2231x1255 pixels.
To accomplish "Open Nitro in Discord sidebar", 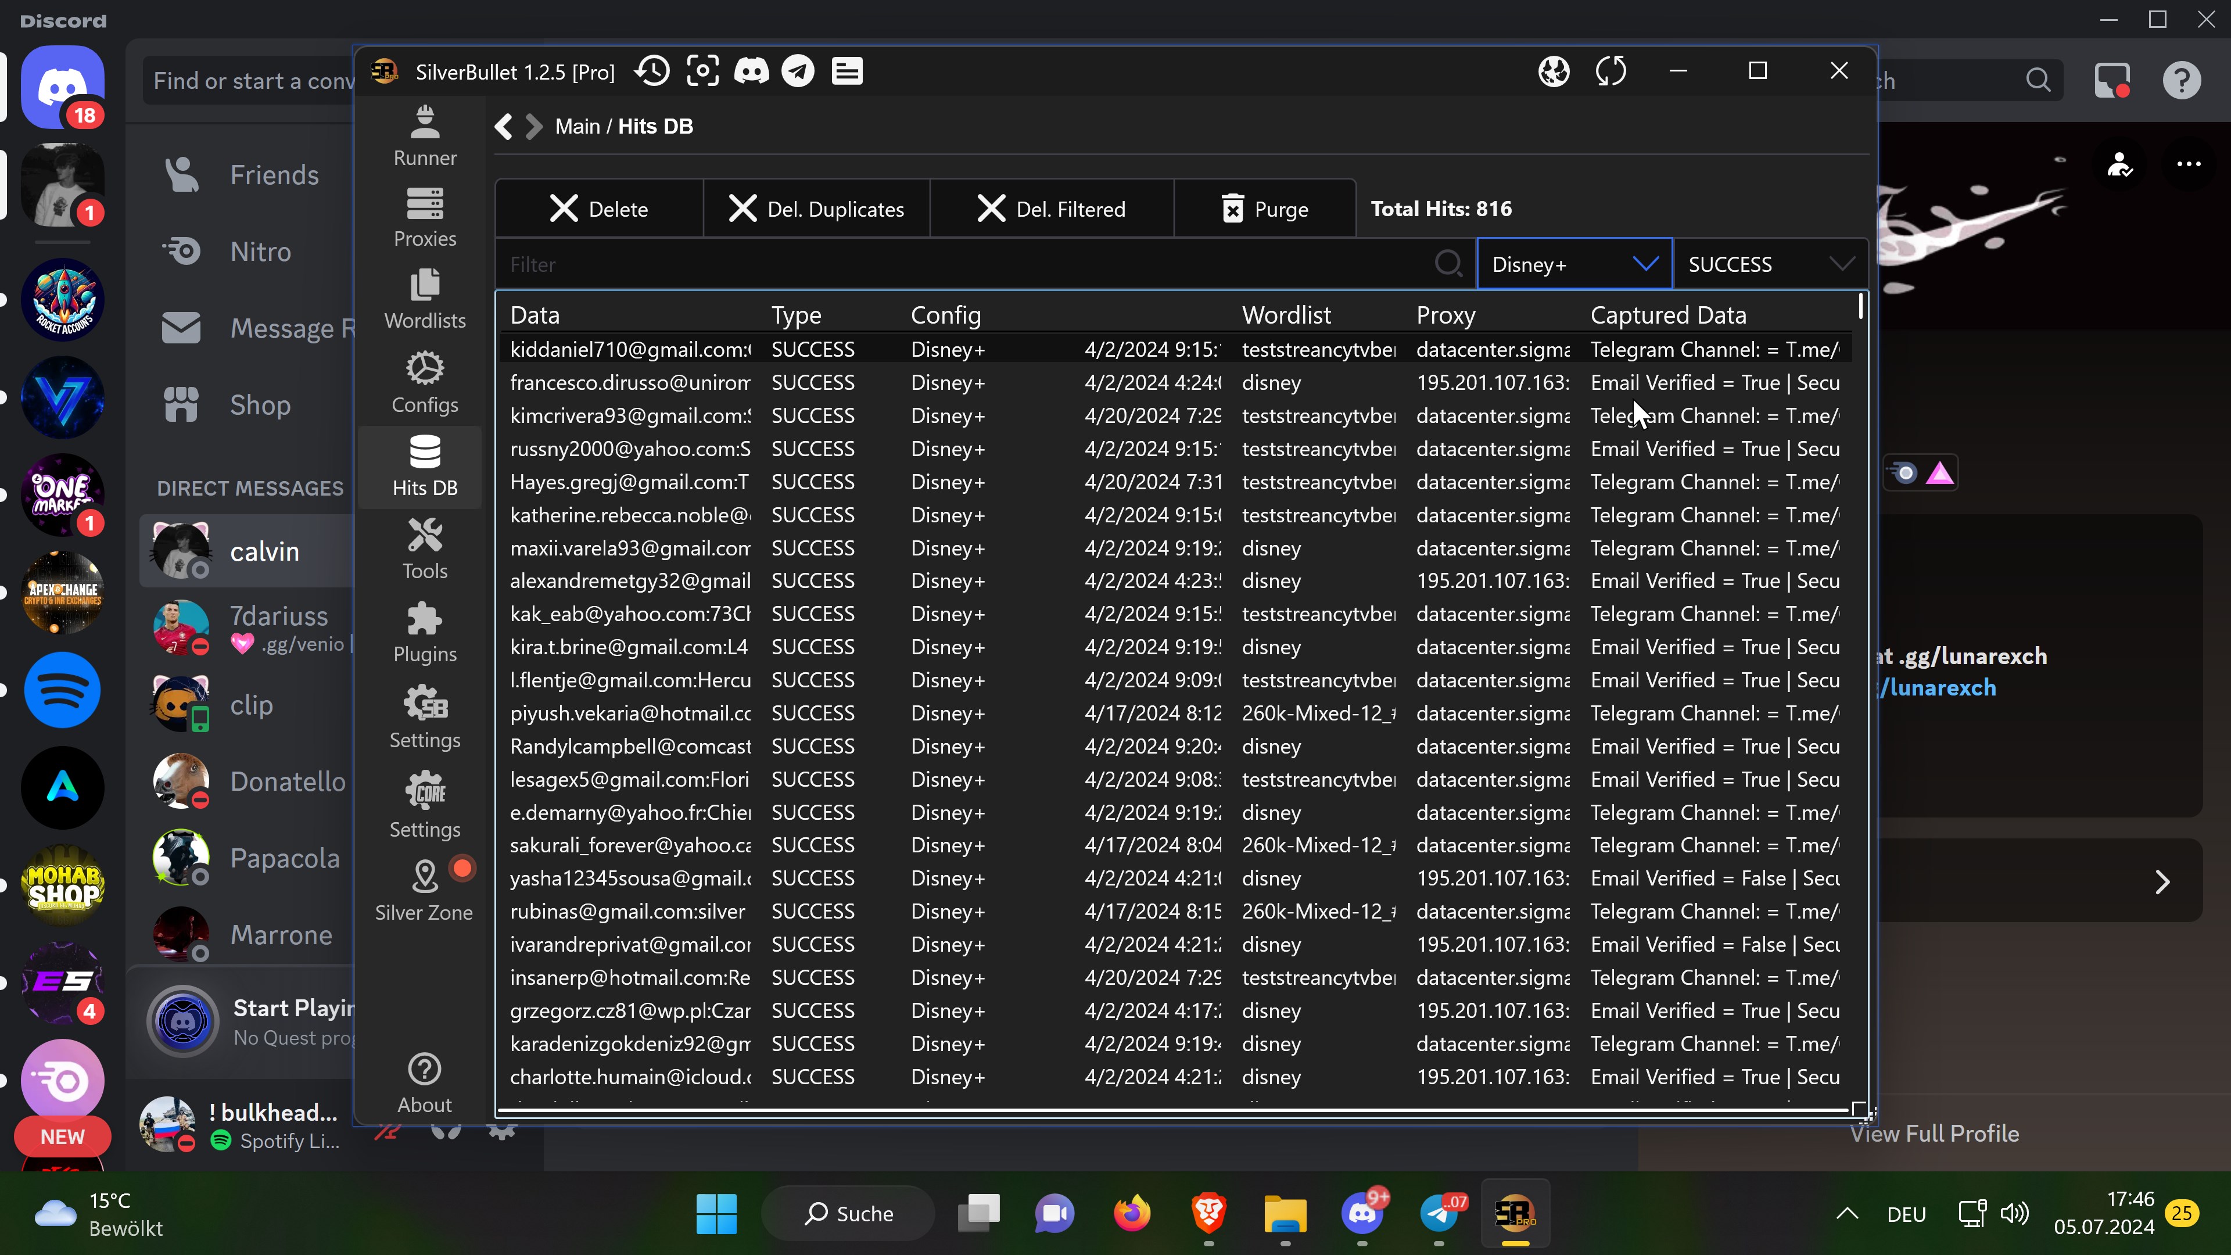I will pyautogui.click(x=260, y=251).
